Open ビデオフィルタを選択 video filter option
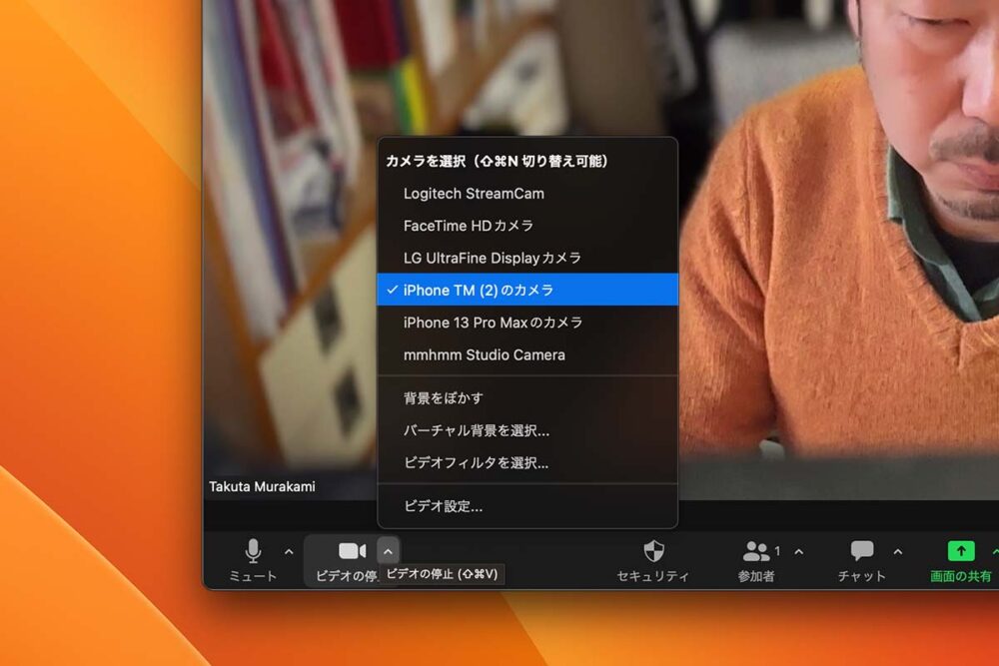 click(476, 462)
